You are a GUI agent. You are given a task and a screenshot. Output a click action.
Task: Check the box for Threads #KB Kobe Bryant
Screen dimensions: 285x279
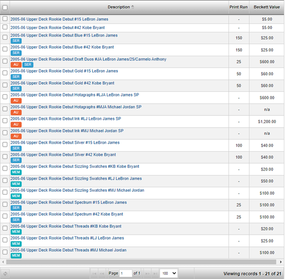[5, 228]
